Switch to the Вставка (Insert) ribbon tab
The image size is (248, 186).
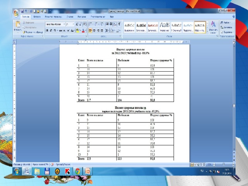[37, 17]
